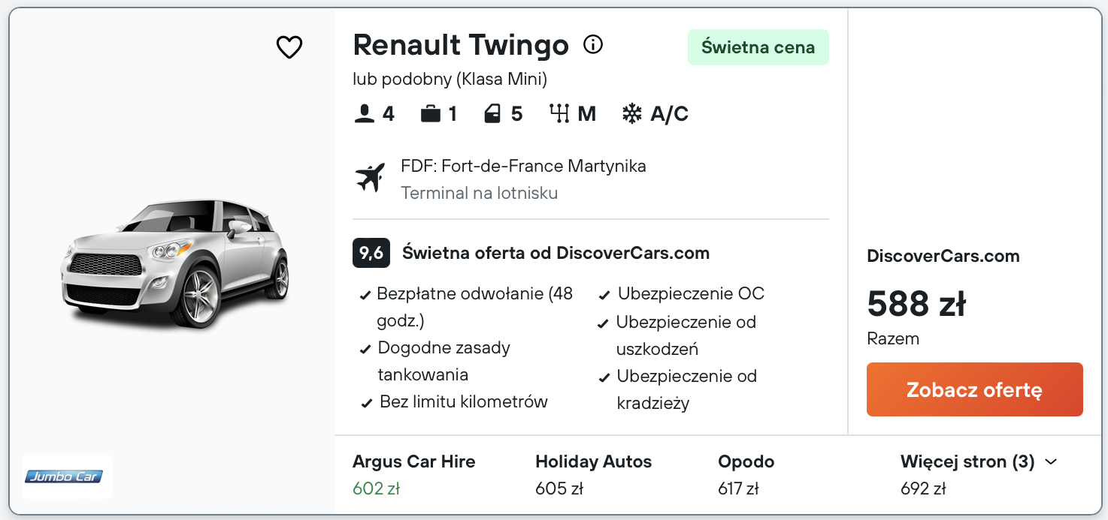Click the 588 zł total price

click(916, 304)
